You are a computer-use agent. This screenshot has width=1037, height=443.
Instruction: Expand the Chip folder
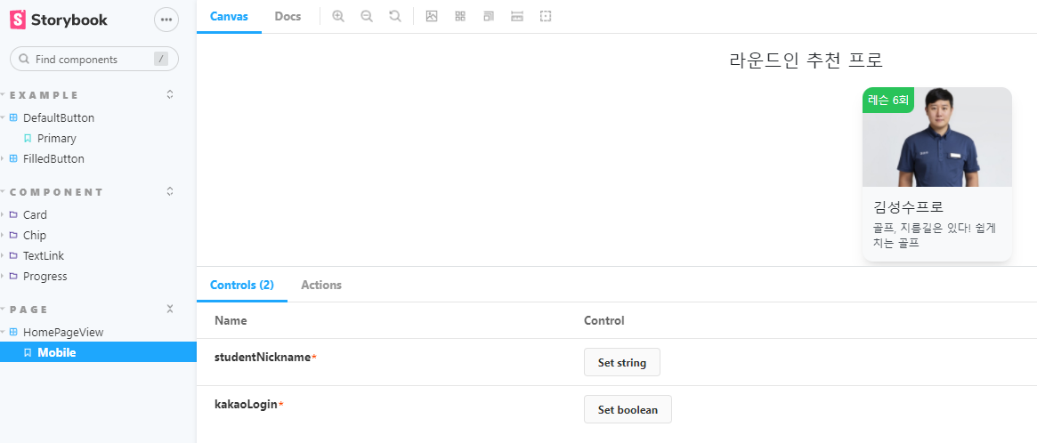pyautogui.click(x=35, y=236)
